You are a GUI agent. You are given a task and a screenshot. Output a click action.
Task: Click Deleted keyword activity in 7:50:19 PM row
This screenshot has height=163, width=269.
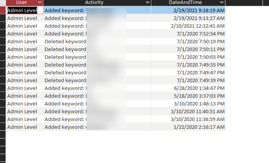(x=65, y=41)
